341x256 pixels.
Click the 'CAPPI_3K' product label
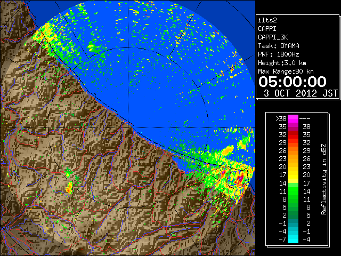click(x=273, y=37)
